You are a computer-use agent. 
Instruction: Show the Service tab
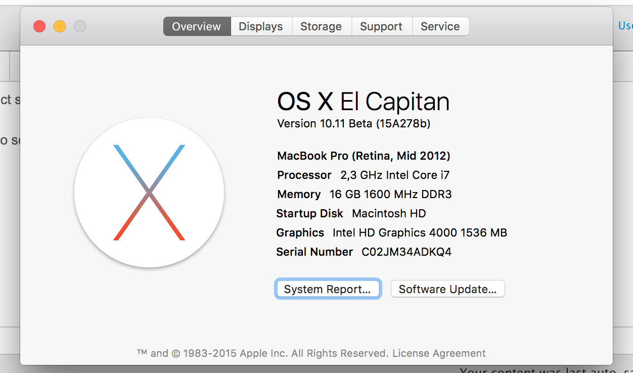tap(440, 27)
